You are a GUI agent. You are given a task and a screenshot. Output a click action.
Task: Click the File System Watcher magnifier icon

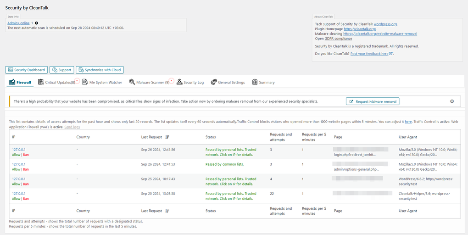(85, 82)
